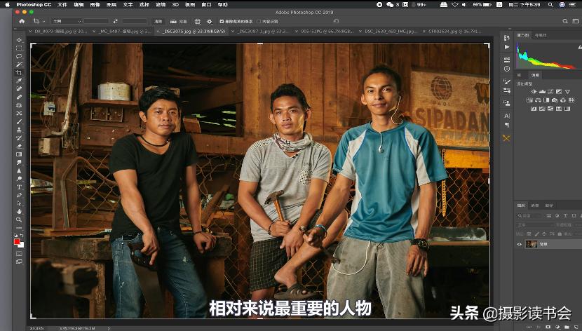Select the Crop tool in toolbox
582x331 pixels.
pos(19,72)
